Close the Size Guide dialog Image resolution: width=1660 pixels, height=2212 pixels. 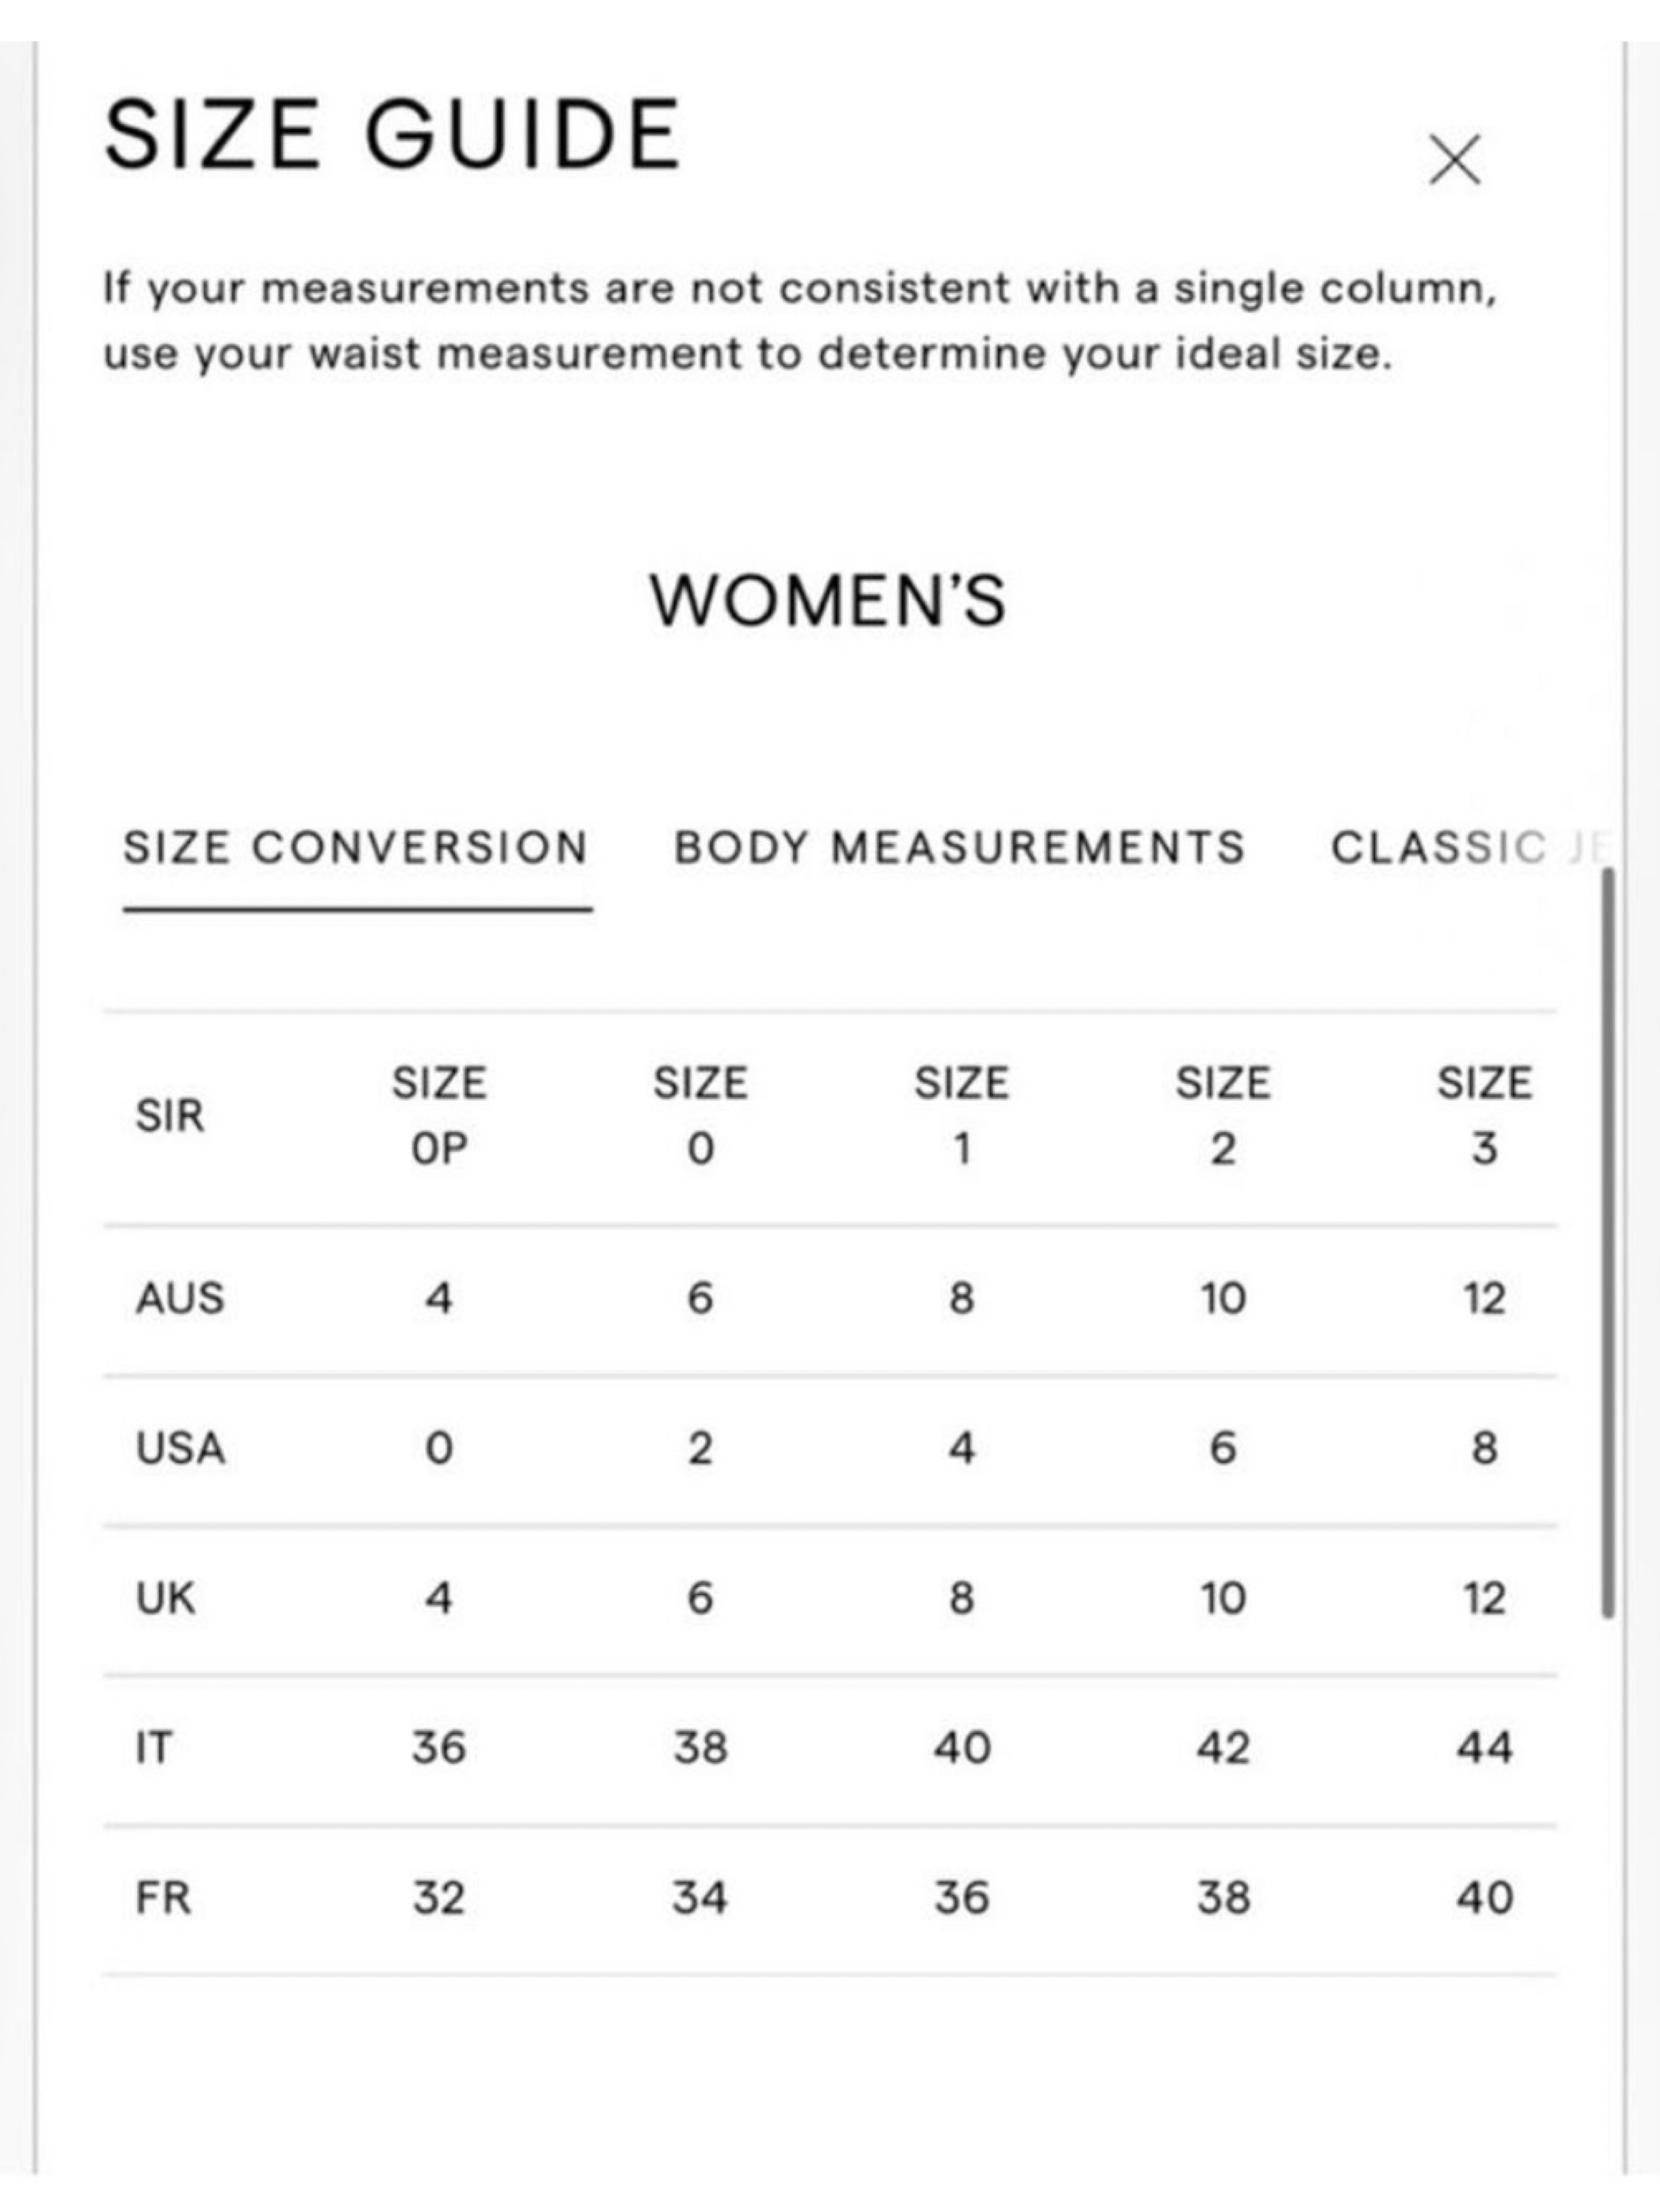[x=1454, y=160]
